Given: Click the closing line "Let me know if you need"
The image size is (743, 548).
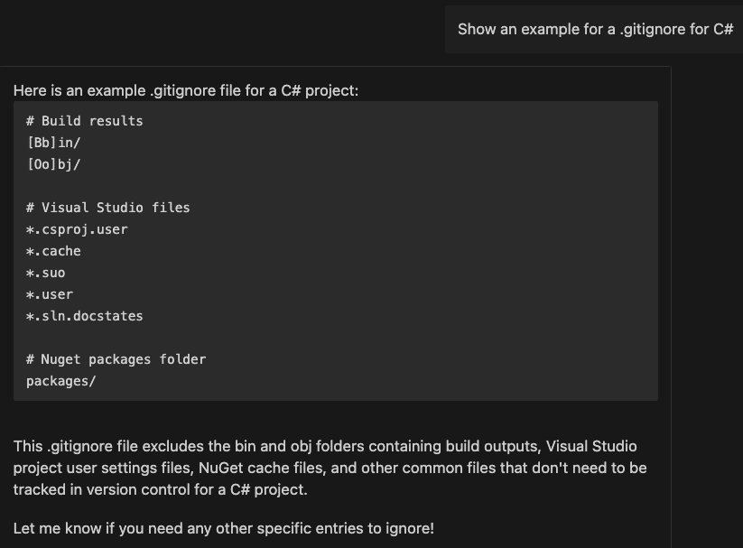Looking at the screenshot, I should pyautogui.click(x=223, y=527).
